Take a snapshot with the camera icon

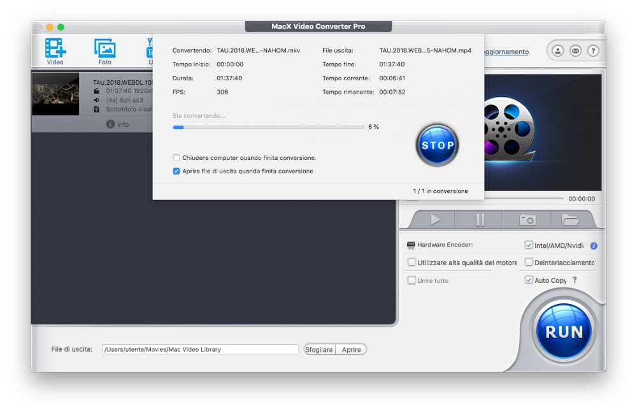pyautogui.click(x=527, y=220)
